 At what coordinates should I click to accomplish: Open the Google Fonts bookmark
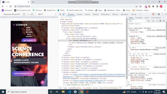tap(50, 10)
